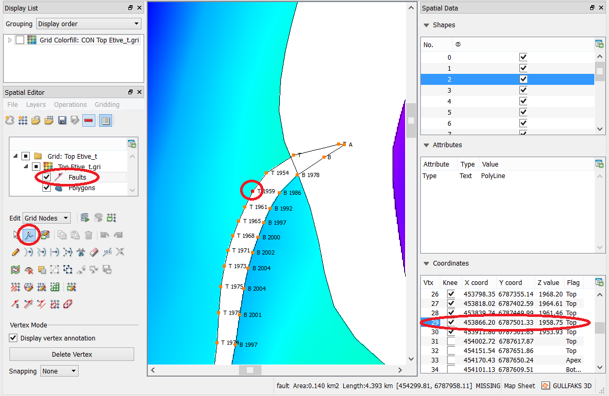Click the red minus toolbar button
The width and height of the screenshot is (609, 396).
pyautogui.click(x=89, y=120)
